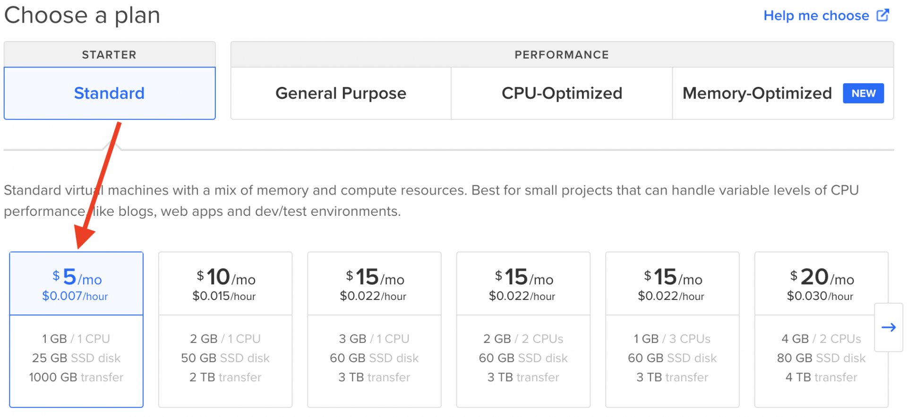This screenshot has width=907, height=417.
Task: Switch to the General Purpose tab
Action: (341, 94)
